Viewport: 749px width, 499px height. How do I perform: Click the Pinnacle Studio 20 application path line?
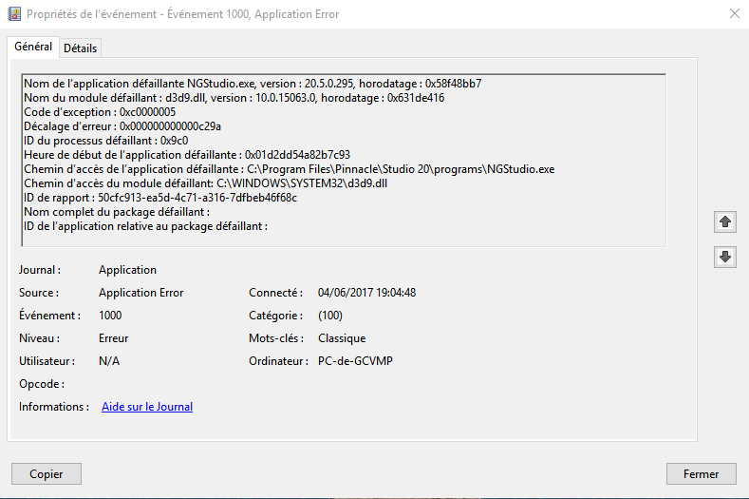click(x=290, y=169)
